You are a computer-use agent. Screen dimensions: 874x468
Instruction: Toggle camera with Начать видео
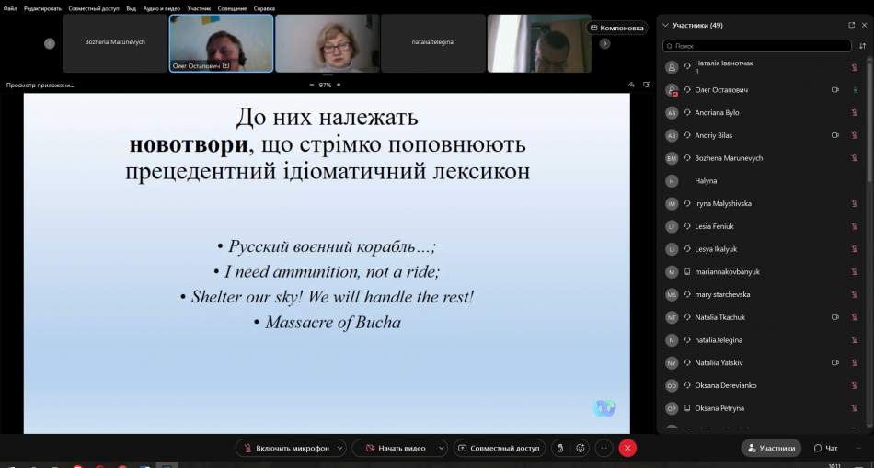[396, 448]
